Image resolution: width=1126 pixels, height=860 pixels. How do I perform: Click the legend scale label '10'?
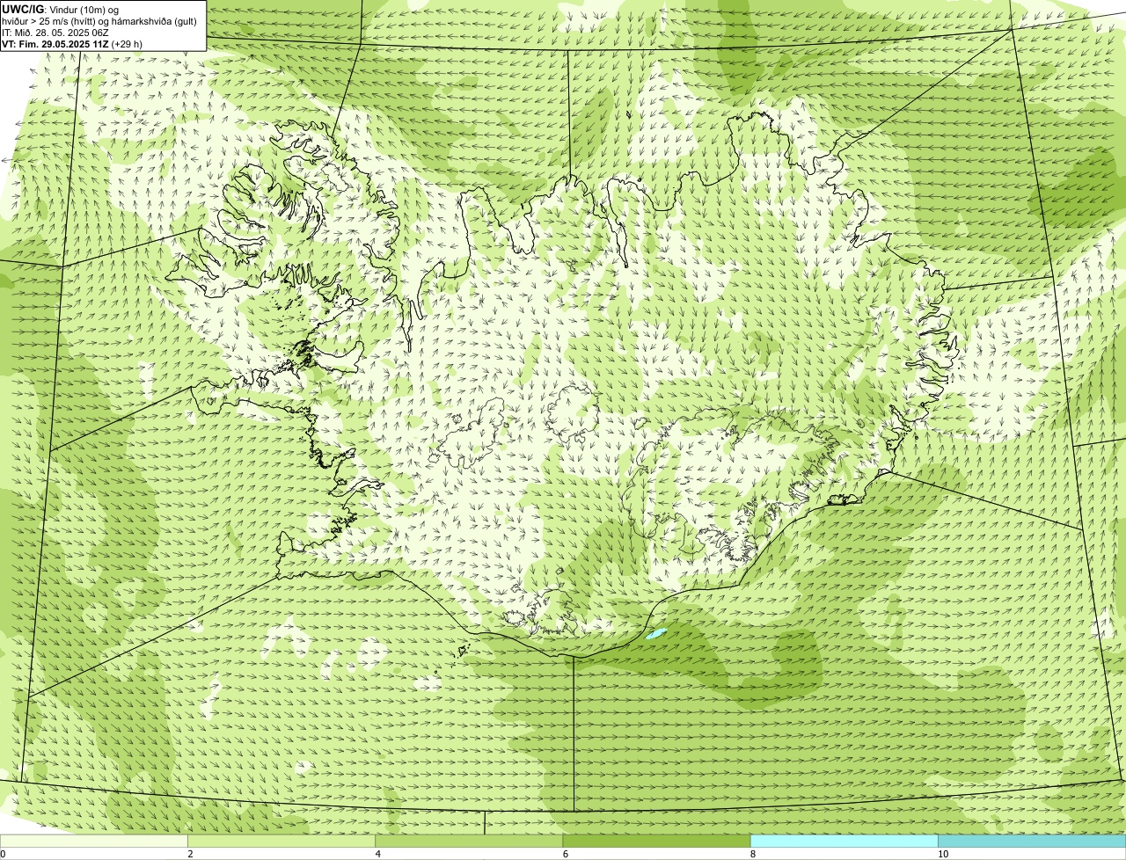click(943, 854)
